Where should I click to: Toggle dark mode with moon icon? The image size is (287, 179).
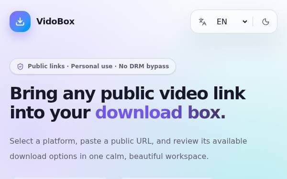point(265,22)
